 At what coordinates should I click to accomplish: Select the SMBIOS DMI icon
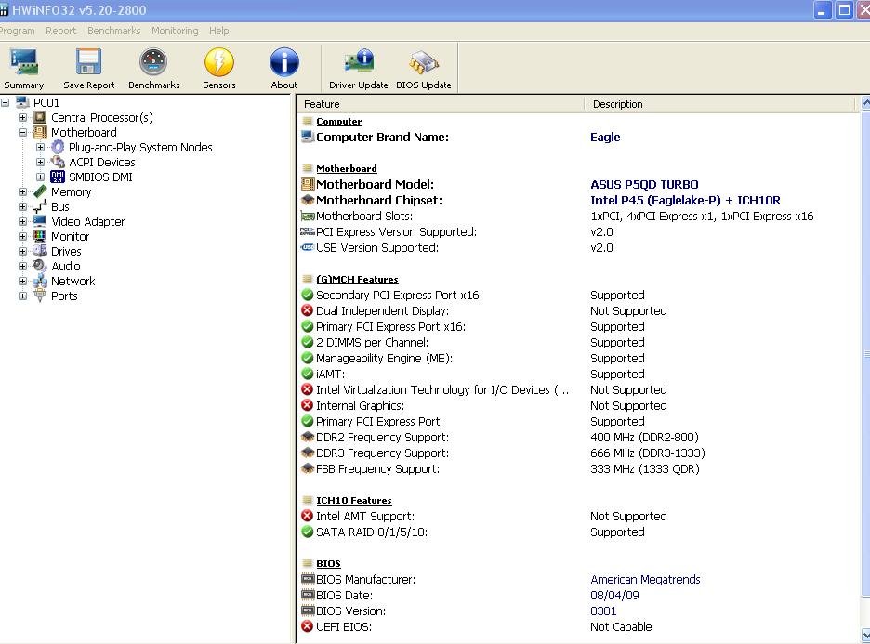(58, 177)
